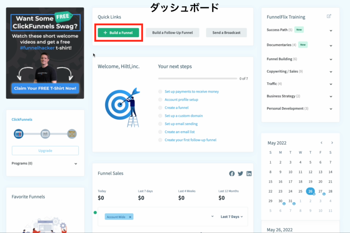This screenshot has height=233, width=350.
Task: Open Set up payments to receive money
Action: [x=191, y=91]
